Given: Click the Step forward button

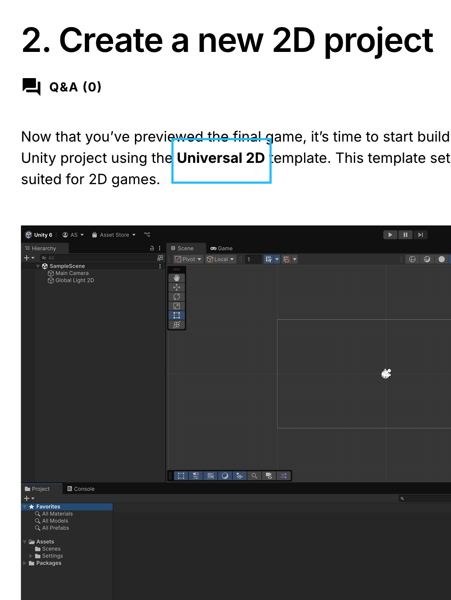Looking at the screenshot, I should (420, 235).
